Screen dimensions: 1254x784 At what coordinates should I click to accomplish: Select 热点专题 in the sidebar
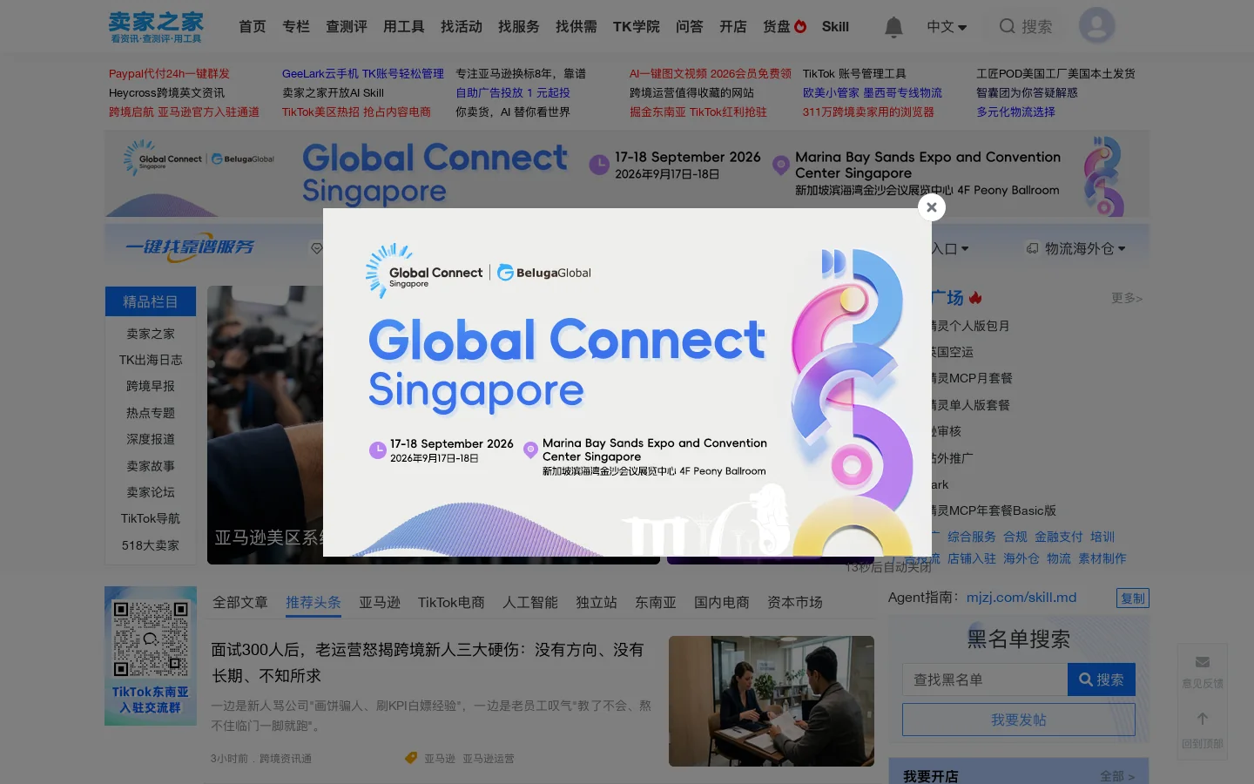pyautogui.click(x=151, y=413)
